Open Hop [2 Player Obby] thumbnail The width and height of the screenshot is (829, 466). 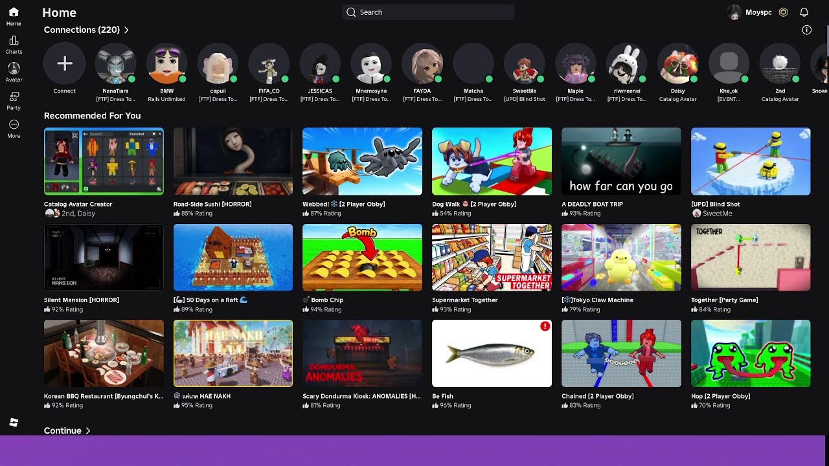(x=751, y=353)
